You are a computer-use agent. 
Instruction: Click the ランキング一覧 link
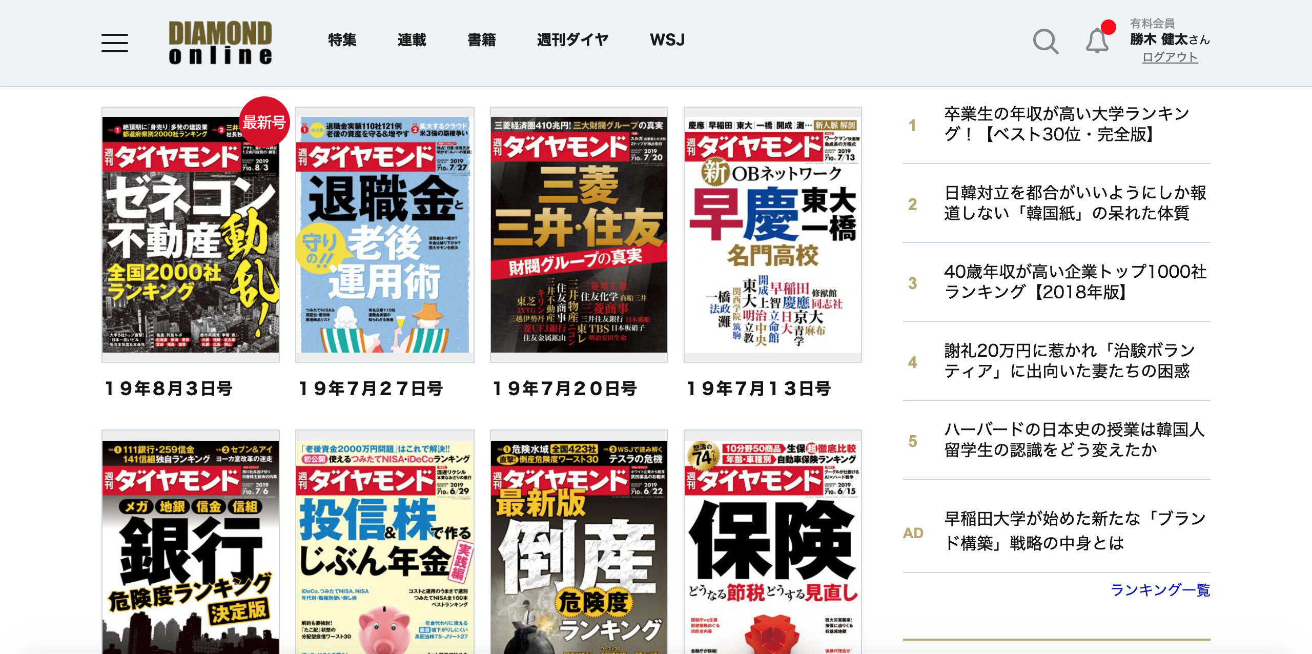[1160, 590]
